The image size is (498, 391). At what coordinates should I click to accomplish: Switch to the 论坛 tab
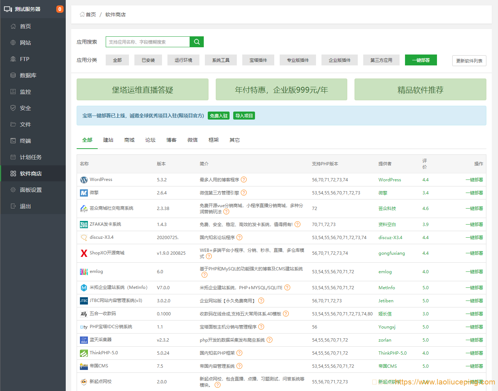coord(150,140)
